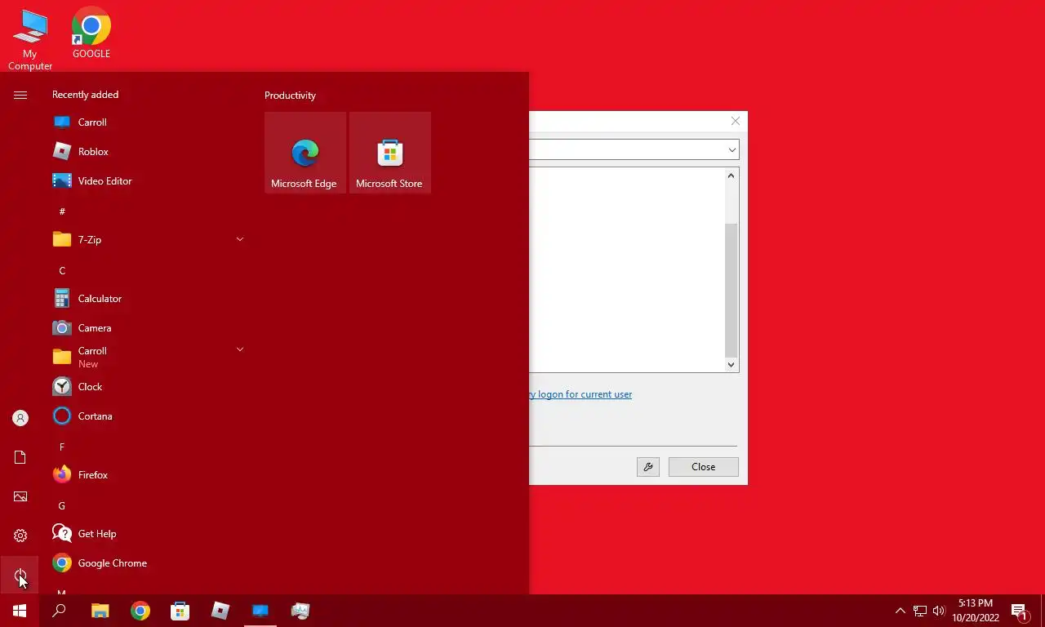Image resolution: width=1045 pixels, height=627 pixels.
Task: Open the dialog's dropdown combo box
Action: (634, 149)
